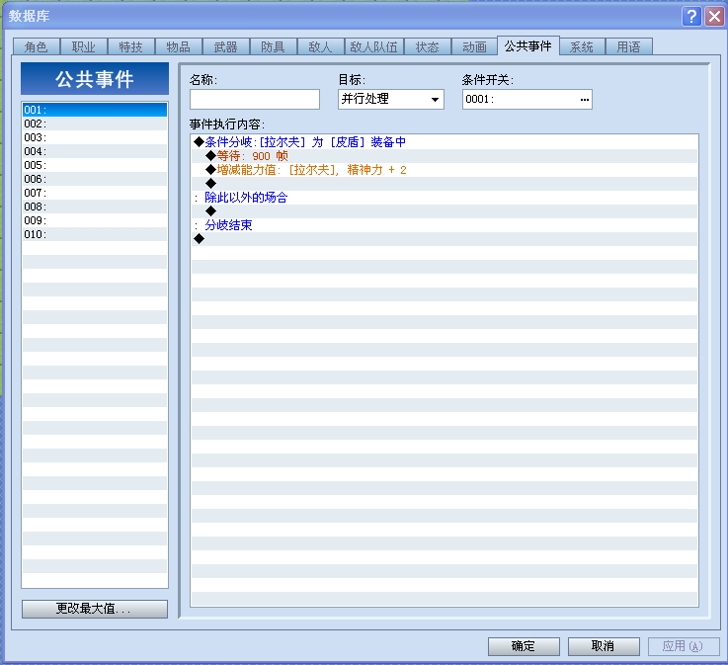Image resolution: width=728 pixels, height=665 pixels.
Task: Open the 角色 tab
Action: 37,46
